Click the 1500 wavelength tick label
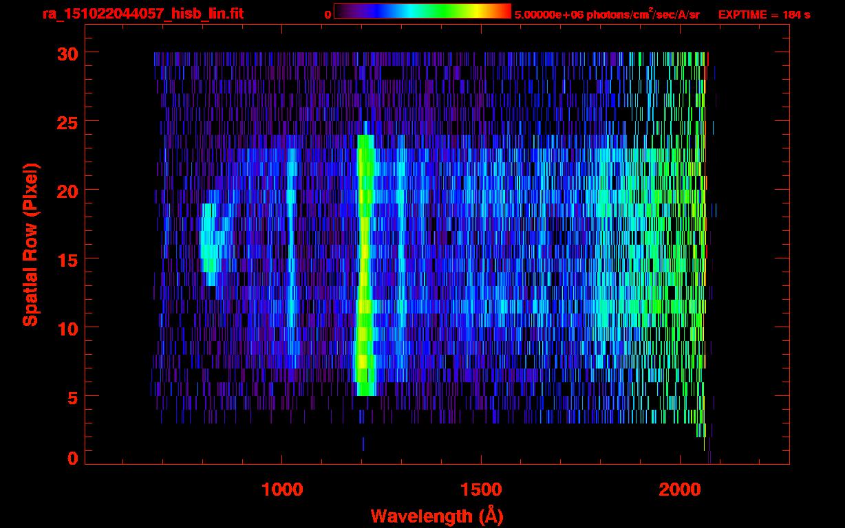 point(481,489)
